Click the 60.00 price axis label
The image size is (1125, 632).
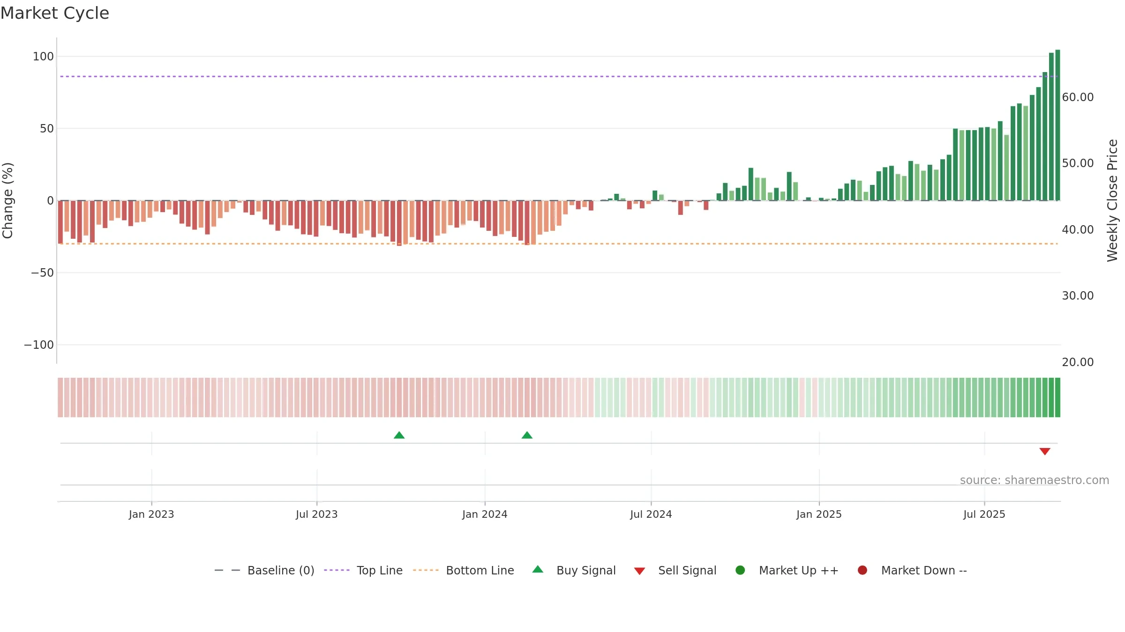1078,97
